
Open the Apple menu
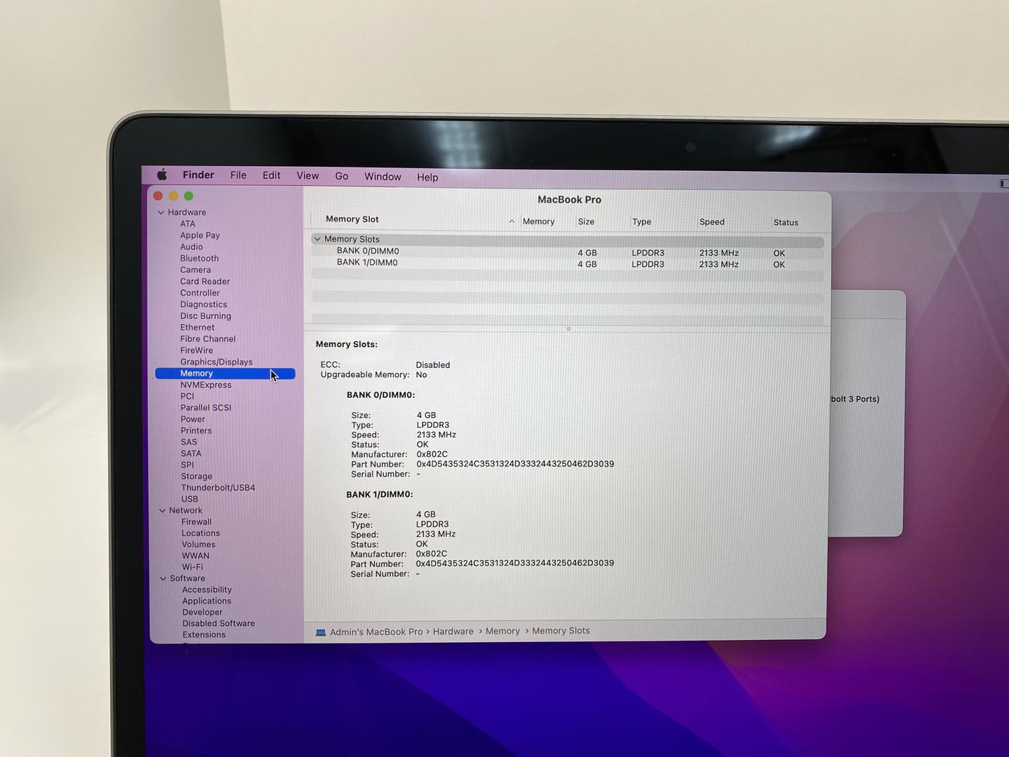[x=162, y=175]
